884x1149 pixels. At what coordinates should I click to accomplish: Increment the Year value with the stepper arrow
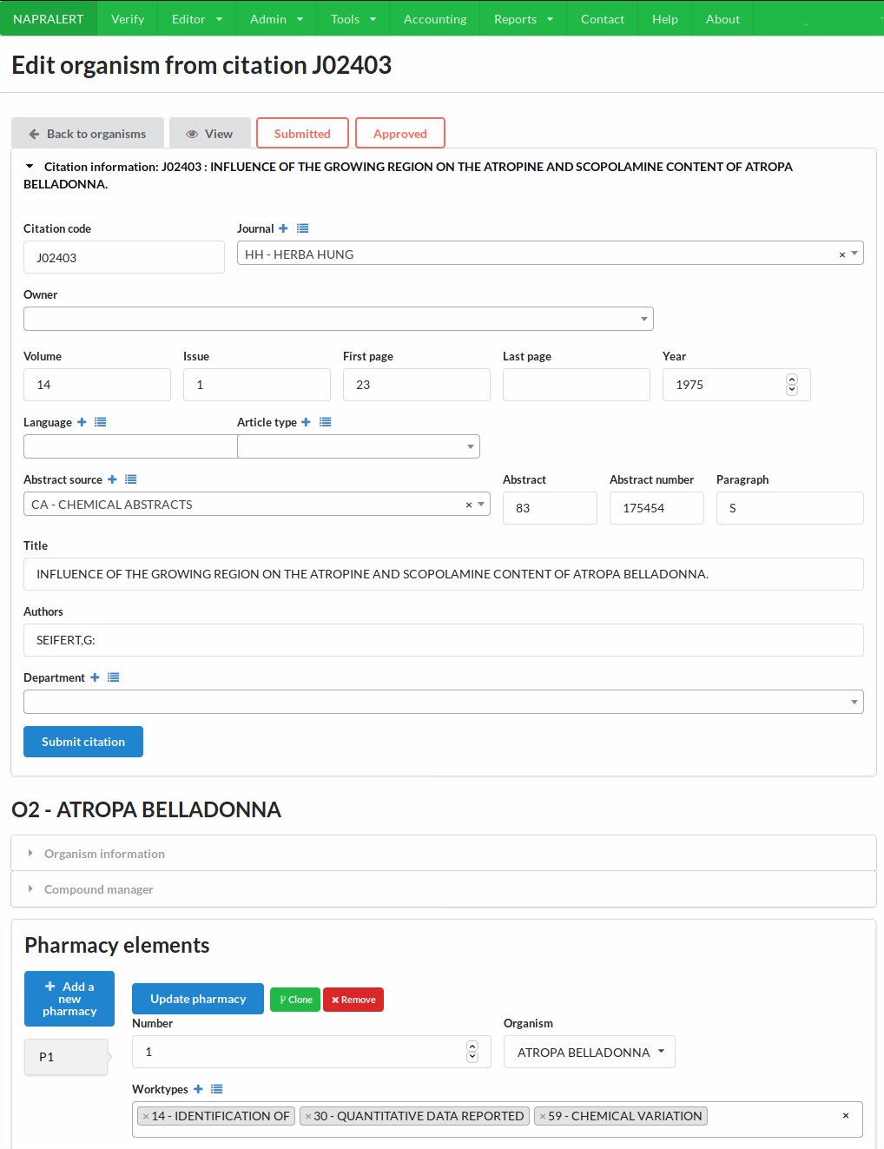[x=791, y=379]
